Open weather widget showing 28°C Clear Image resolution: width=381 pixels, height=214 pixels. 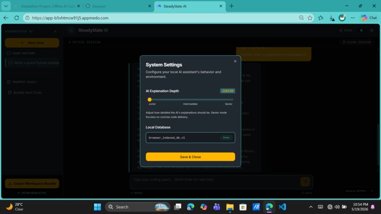click(x=15, y=207)
